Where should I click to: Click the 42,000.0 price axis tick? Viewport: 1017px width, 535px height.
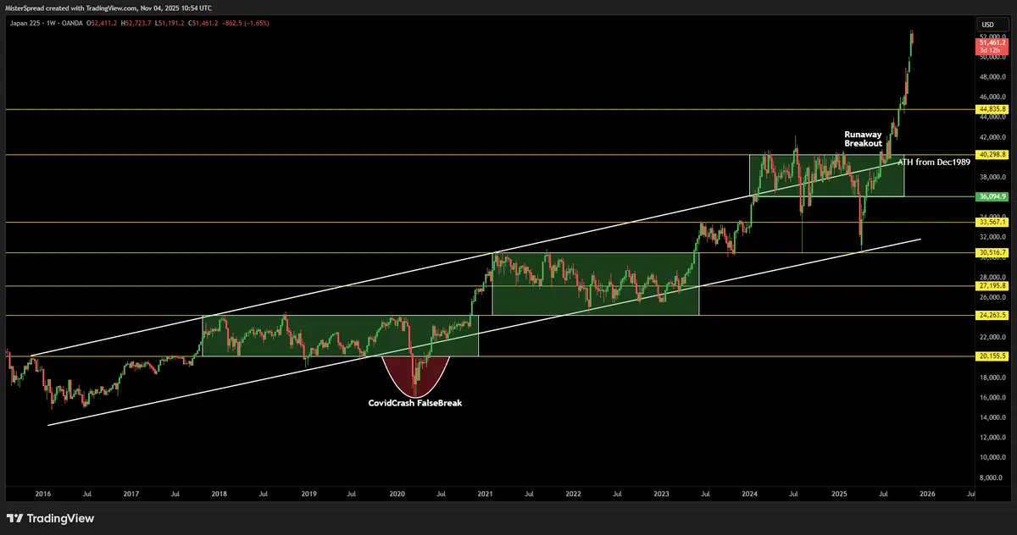point(993,137)
